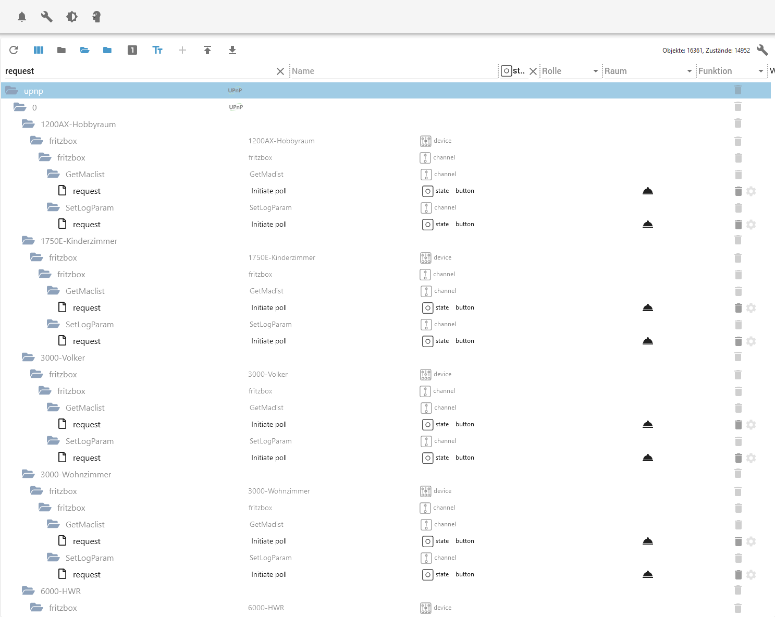Click the download arrow toolbar icon
Screen dimensions: 775x617
click(x=232, y=50)
